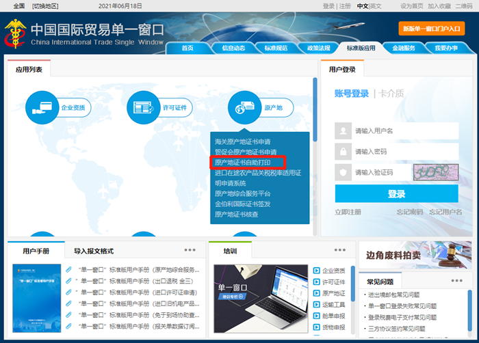Play the 运输工具 training video icon
Image resolution: width=479 pixels, height=343 pixels.
pos(316,305)
